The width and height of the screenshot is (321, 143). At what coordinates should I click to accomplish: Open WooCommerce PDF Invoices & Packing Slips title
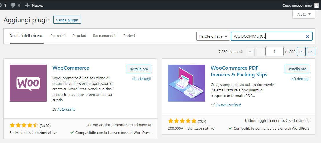pyautogui.click(x=239, y=71)
